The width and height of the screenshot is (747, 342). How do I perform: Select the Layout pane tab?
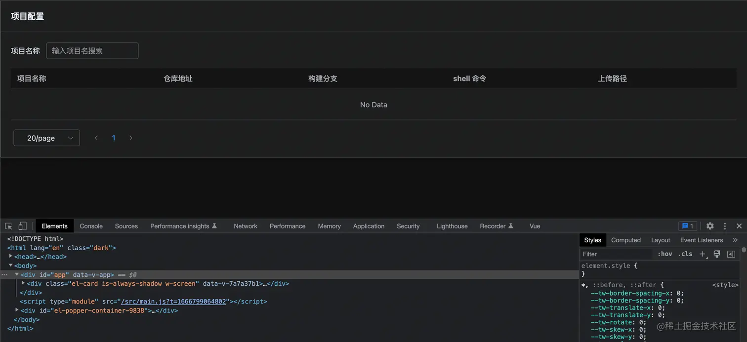click(661, 240)
